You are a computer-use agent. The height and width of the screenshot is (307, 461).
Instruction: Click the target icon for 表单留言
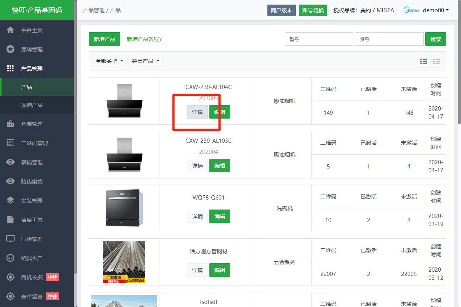[x=10, y=296]
